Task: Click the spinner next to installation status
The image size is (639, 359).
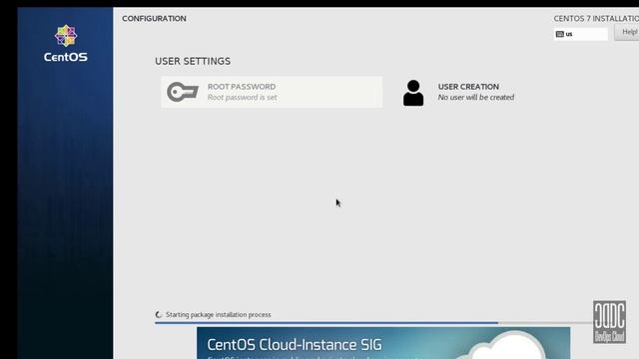Action: [159, 315]
